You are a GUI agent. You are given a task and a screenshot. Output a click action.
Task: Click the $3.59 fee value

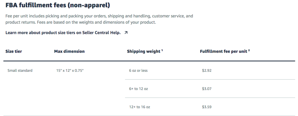(207, 107)
